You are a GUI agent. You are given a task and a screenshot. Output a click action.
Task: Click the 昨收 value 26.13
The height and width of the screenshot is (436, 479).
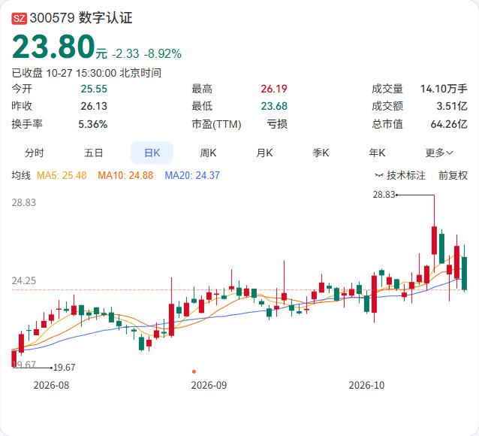[94, 106]
